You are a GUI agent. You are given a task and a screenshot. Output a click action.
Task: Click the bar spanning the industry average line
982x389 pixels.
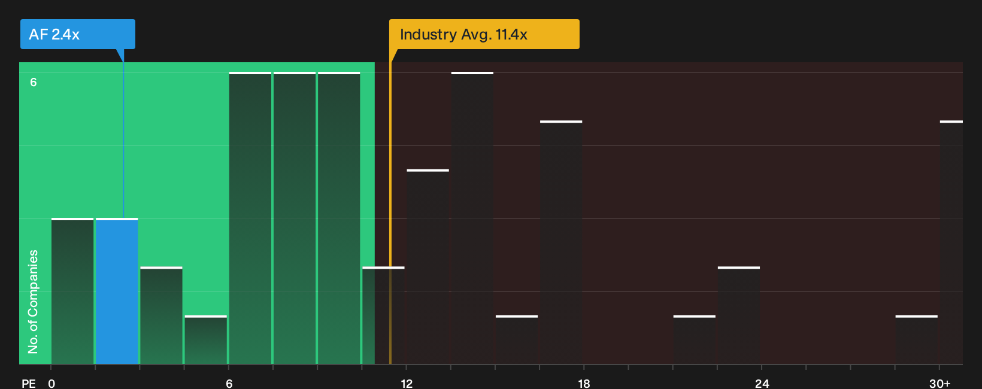(x=383, y=315)
